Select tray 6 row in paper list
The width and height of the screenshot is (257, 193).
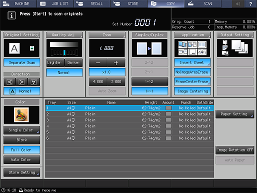pyautogui.click(x=130, y=138)
